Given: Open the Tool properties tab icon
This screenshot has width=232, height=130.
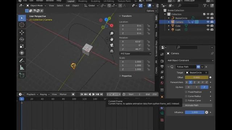Looking at the screenshot, I should pos(162,54).
